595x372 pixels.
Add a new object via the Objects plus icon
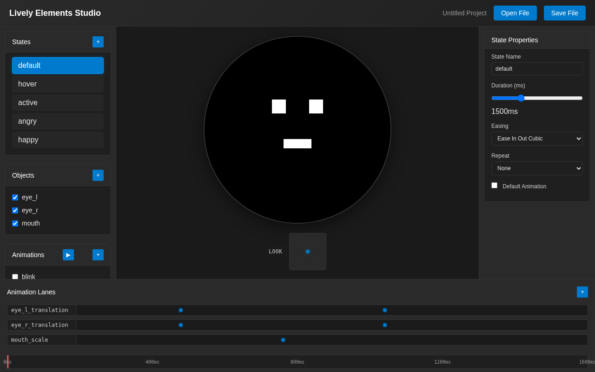[x=98, y=175]
